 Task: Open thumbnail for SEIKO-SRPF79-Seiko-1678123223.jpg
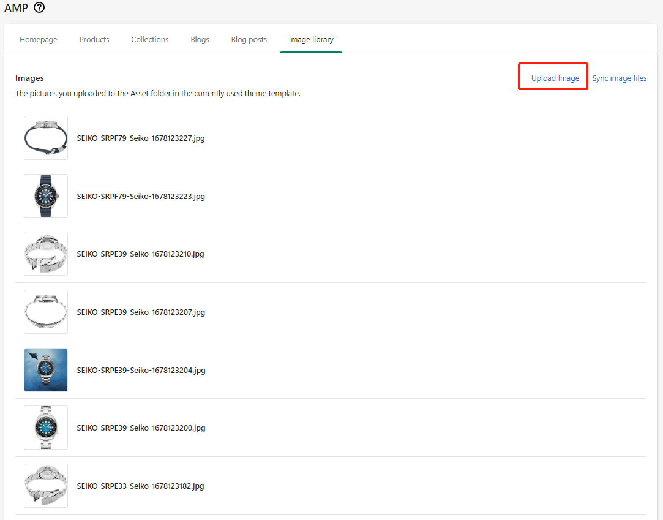tap(46, 196)
